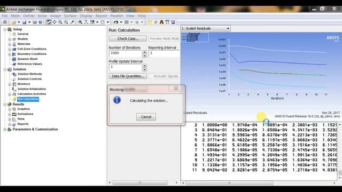The width and height of the screenshot is (342, 192).
Task: Click the Check Case button
Action: click(x=128, y=39)
